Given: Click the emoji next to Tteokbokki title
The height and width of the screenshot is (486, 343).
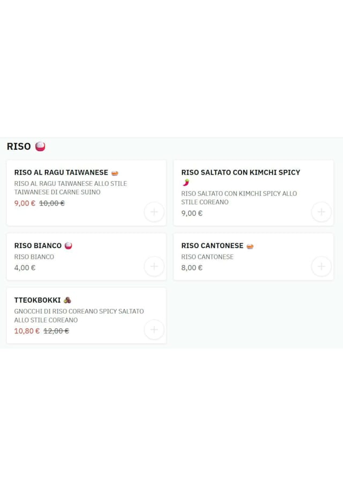Looking at the screenshot, I should pos(68,300).
